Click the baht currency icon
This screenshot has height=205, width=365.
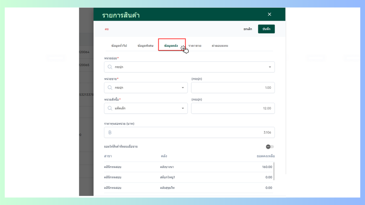(110, 132)
